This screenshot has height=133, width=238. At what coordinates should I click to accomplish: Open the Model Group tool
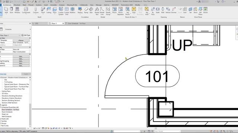click(108, 11)
